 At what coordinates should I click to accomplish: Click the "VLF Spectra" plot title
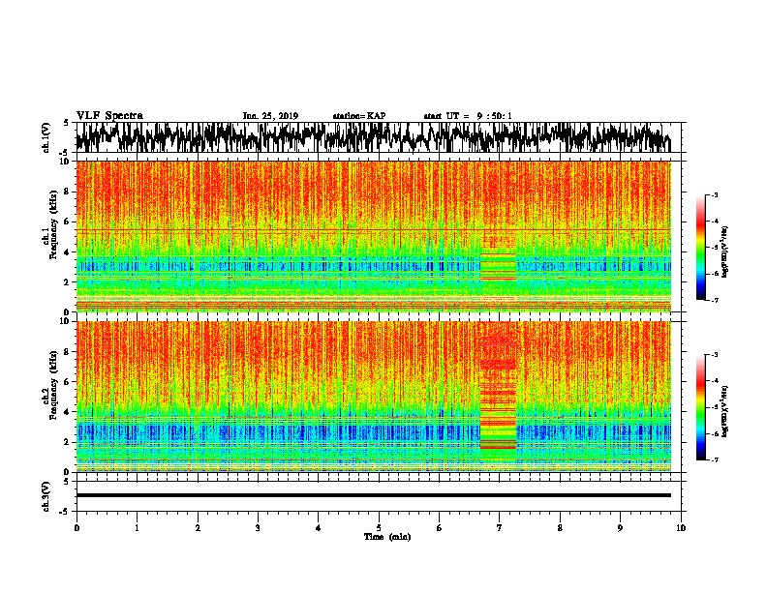point(109,115)
